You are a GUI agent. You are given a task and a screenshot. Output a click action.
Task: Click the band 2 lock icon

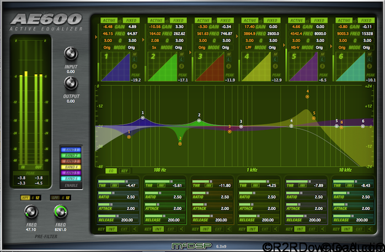tap(167, 20)
